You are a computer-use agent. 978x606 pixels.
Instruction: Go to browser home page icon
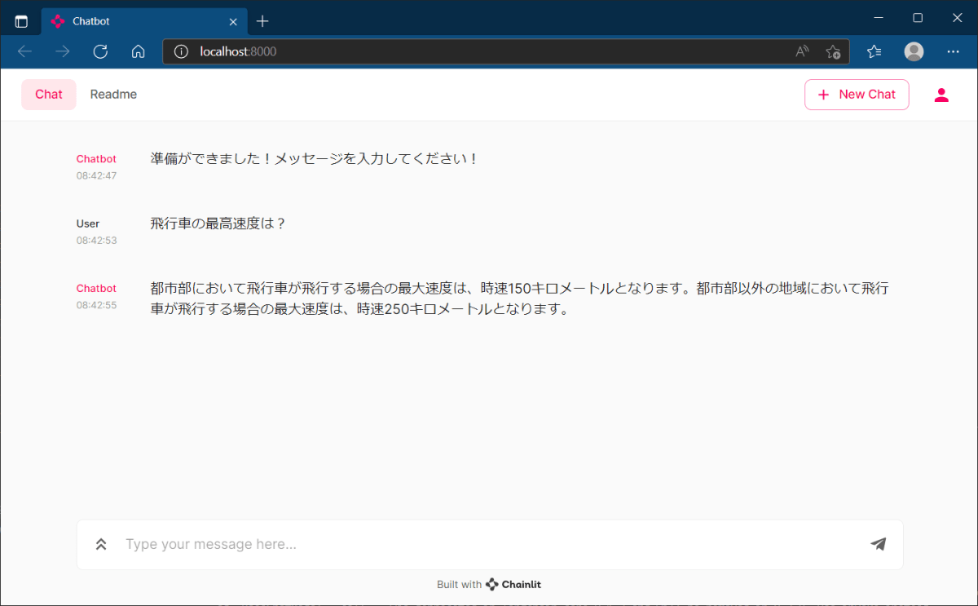pos(139,51)
